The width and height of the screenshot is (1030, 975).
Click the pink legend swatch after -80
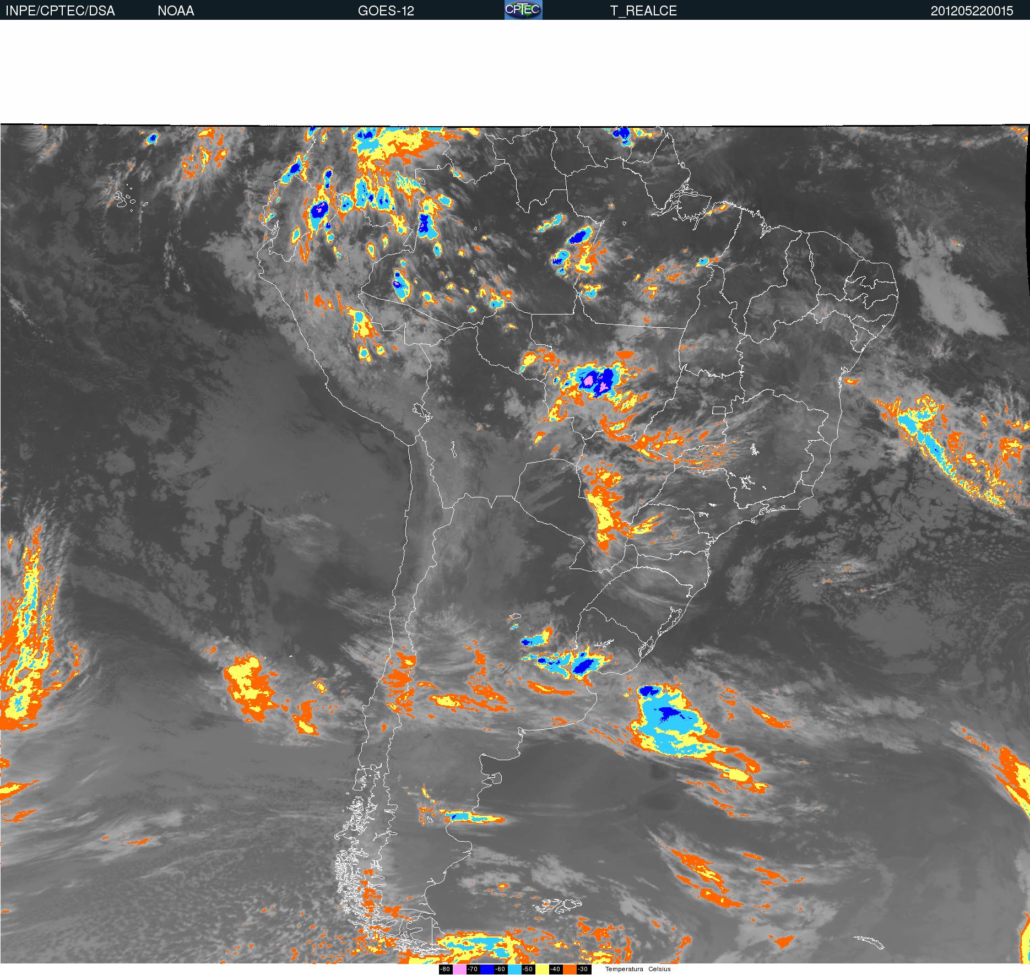point(459,969)
